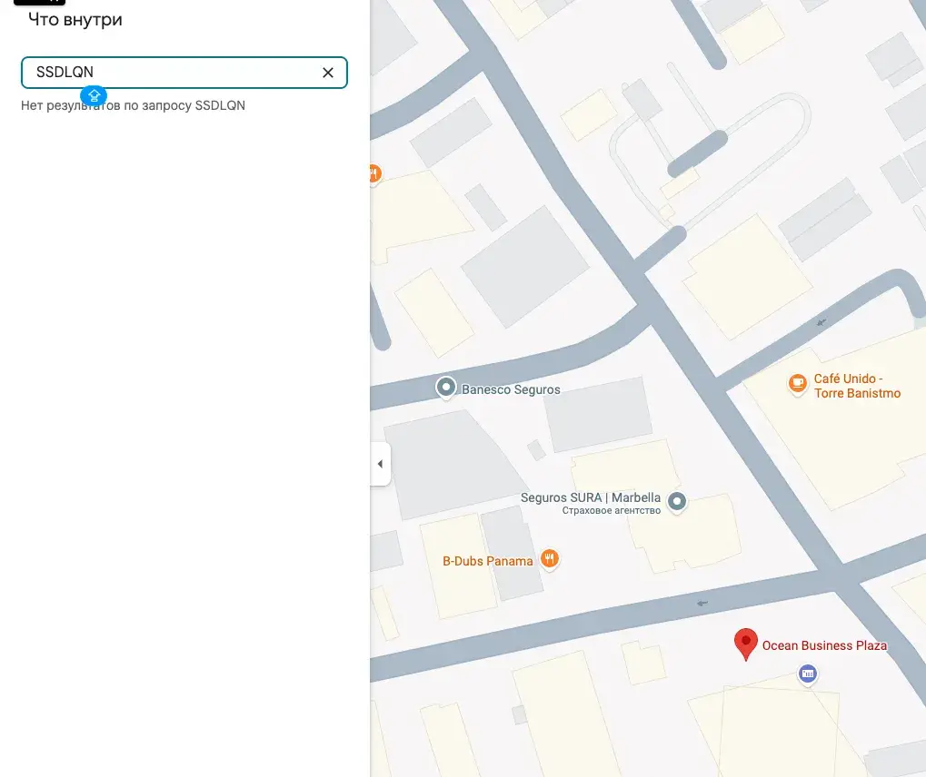This screenshot has height=777, width=926.
Task: Click the Seguros SURA Marbella gray pin
Action: pos(677,501)
